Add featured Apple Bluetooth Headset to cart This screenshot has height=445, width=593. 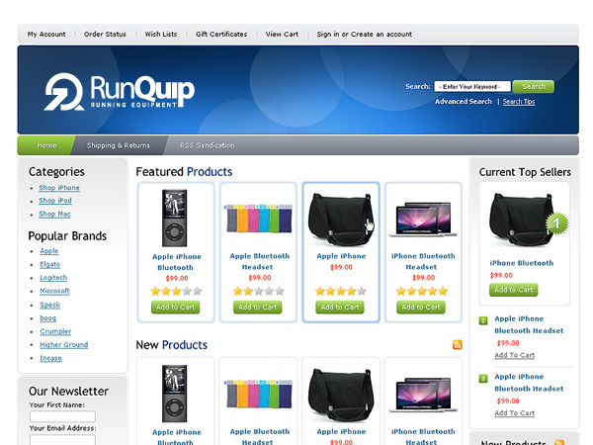tap(258, 308)
